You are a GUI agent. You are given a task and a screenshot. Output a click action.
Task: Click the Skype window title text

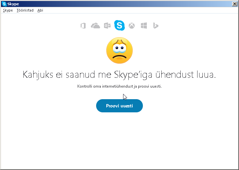(x=13, y=4)
